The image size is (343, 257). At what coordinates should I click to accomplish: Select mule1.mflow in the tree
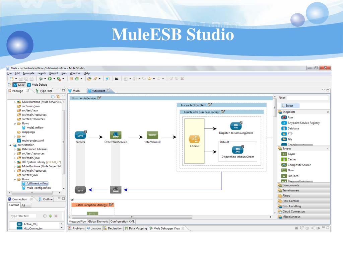click(x=33, y=127)
